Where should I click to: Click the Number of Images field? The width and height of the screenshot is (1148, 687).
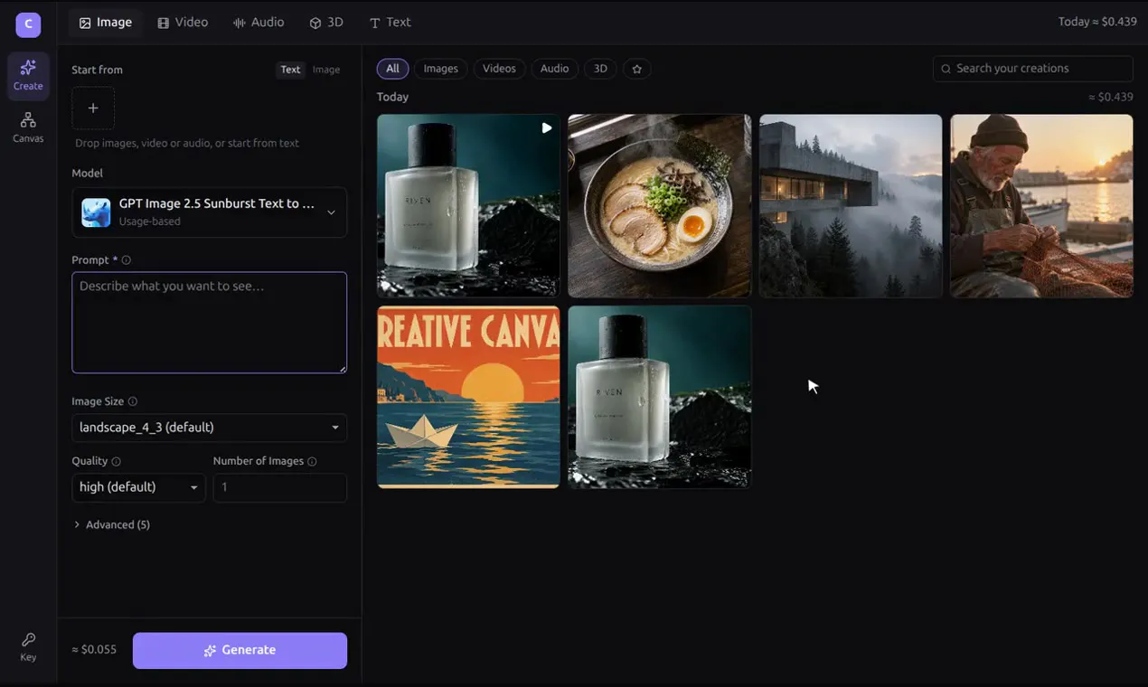pos(279,487)
